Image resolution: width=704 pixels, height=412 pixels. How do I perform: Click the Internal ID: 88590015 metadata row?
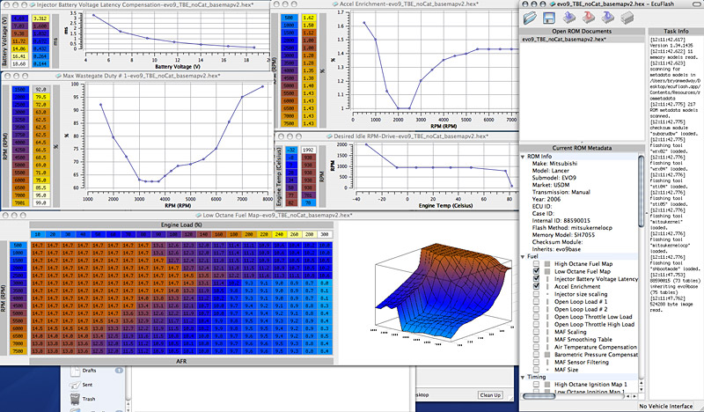click(x=561, y=221)
